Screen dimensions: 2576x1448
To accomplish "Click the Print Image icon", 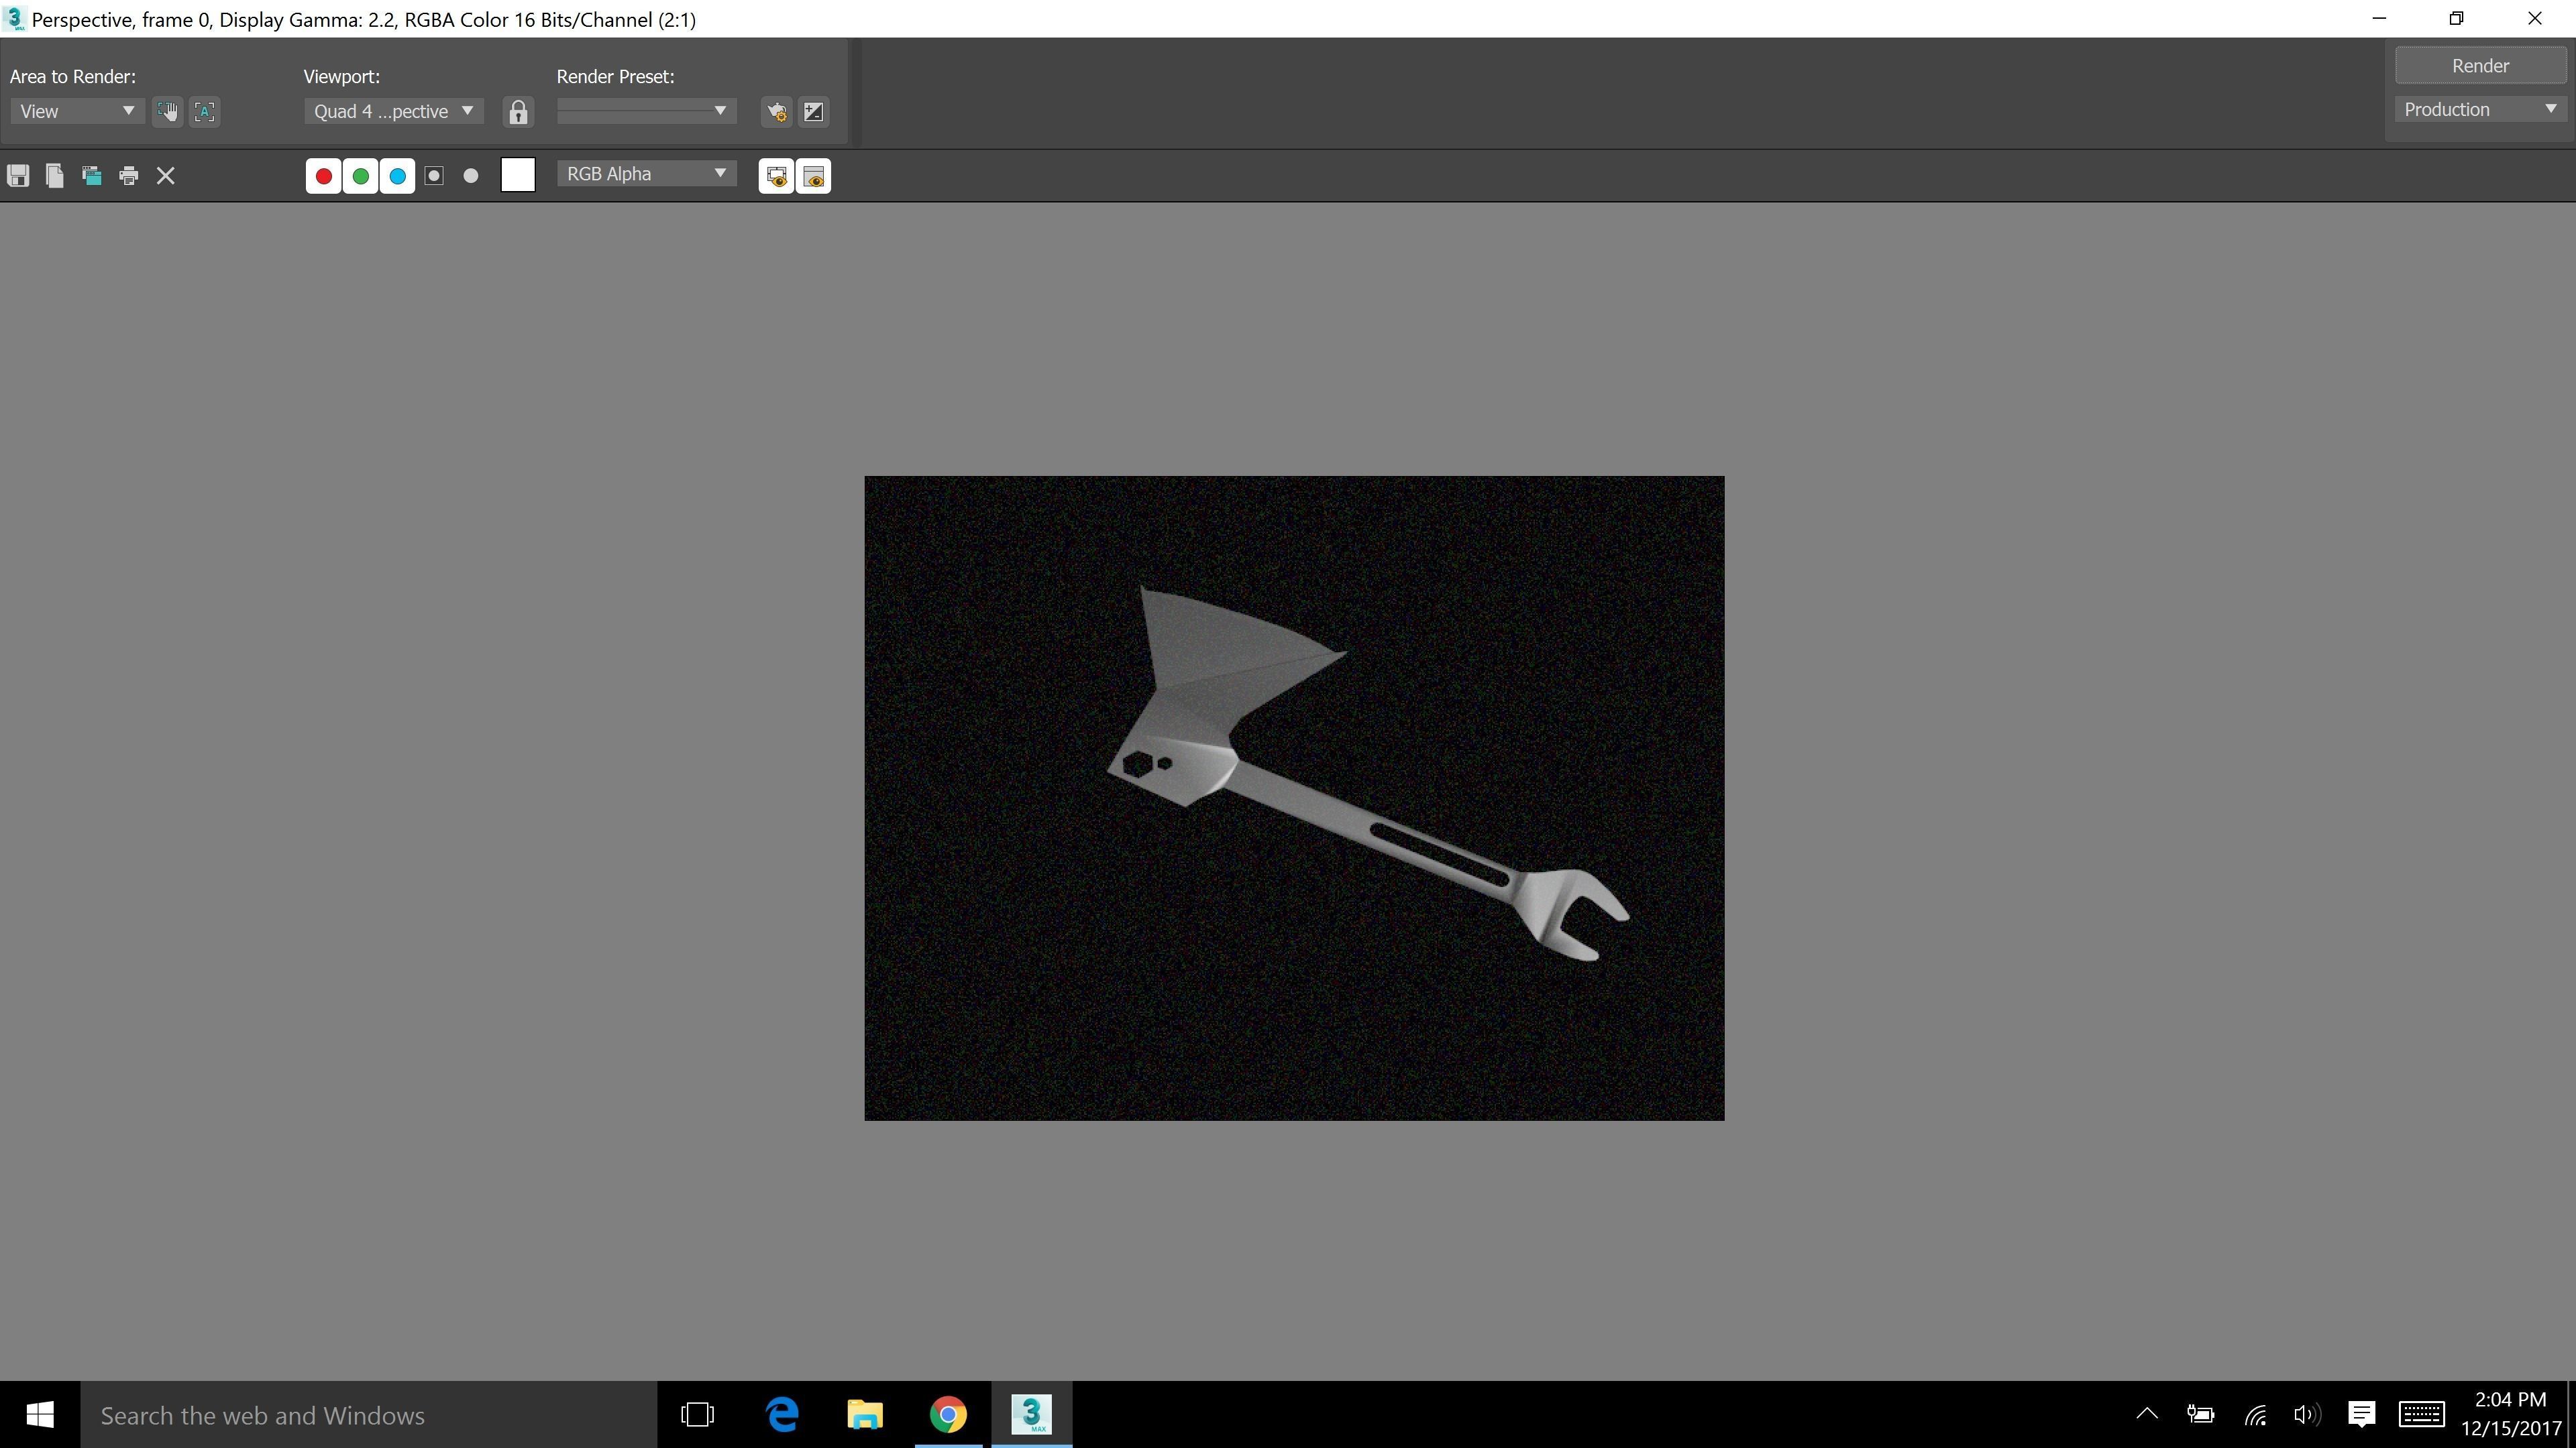I will 129,176.
